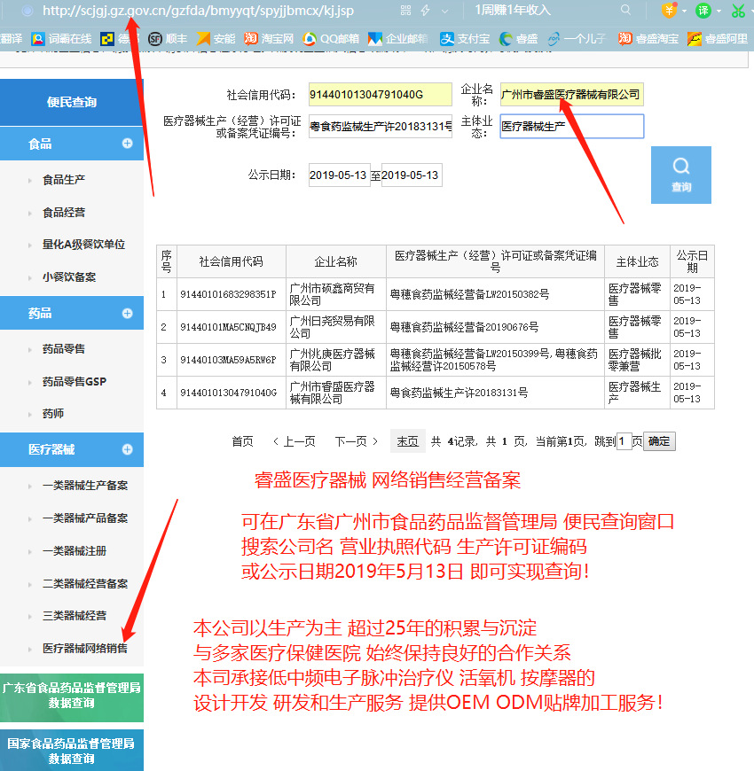This screenshot has width=754, height=771.
Task: Open 医疗器械网络销售 in the sidebar
Action: (x=85, y=648)
